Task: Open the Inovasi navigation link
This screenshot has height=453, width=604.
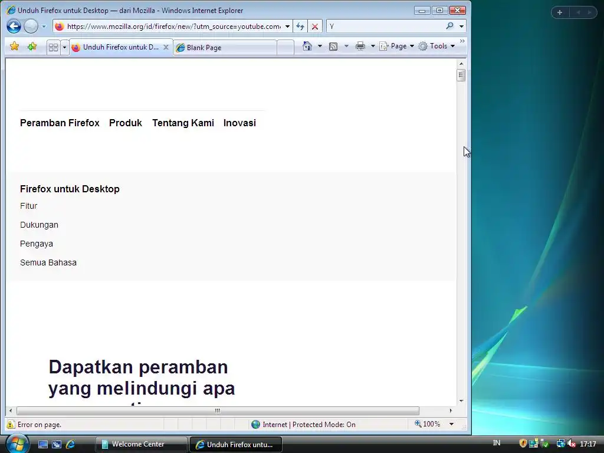Action: 239,123
